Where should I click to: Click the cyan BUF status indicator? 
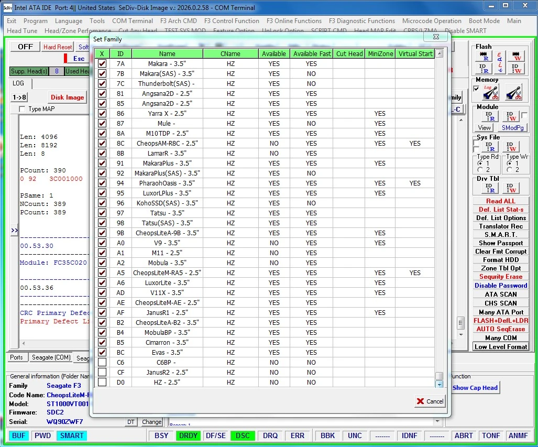coord(19,435)
